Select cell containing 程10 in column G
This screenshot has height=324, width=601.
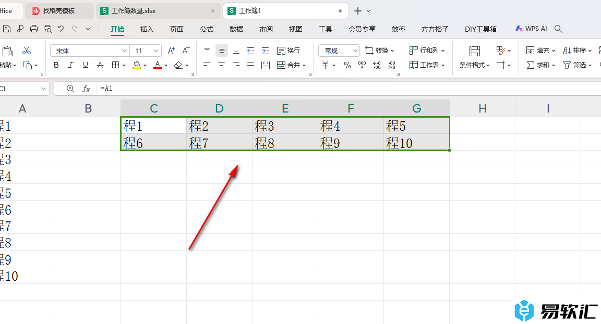pyautogui.click(x=416, y=143)
